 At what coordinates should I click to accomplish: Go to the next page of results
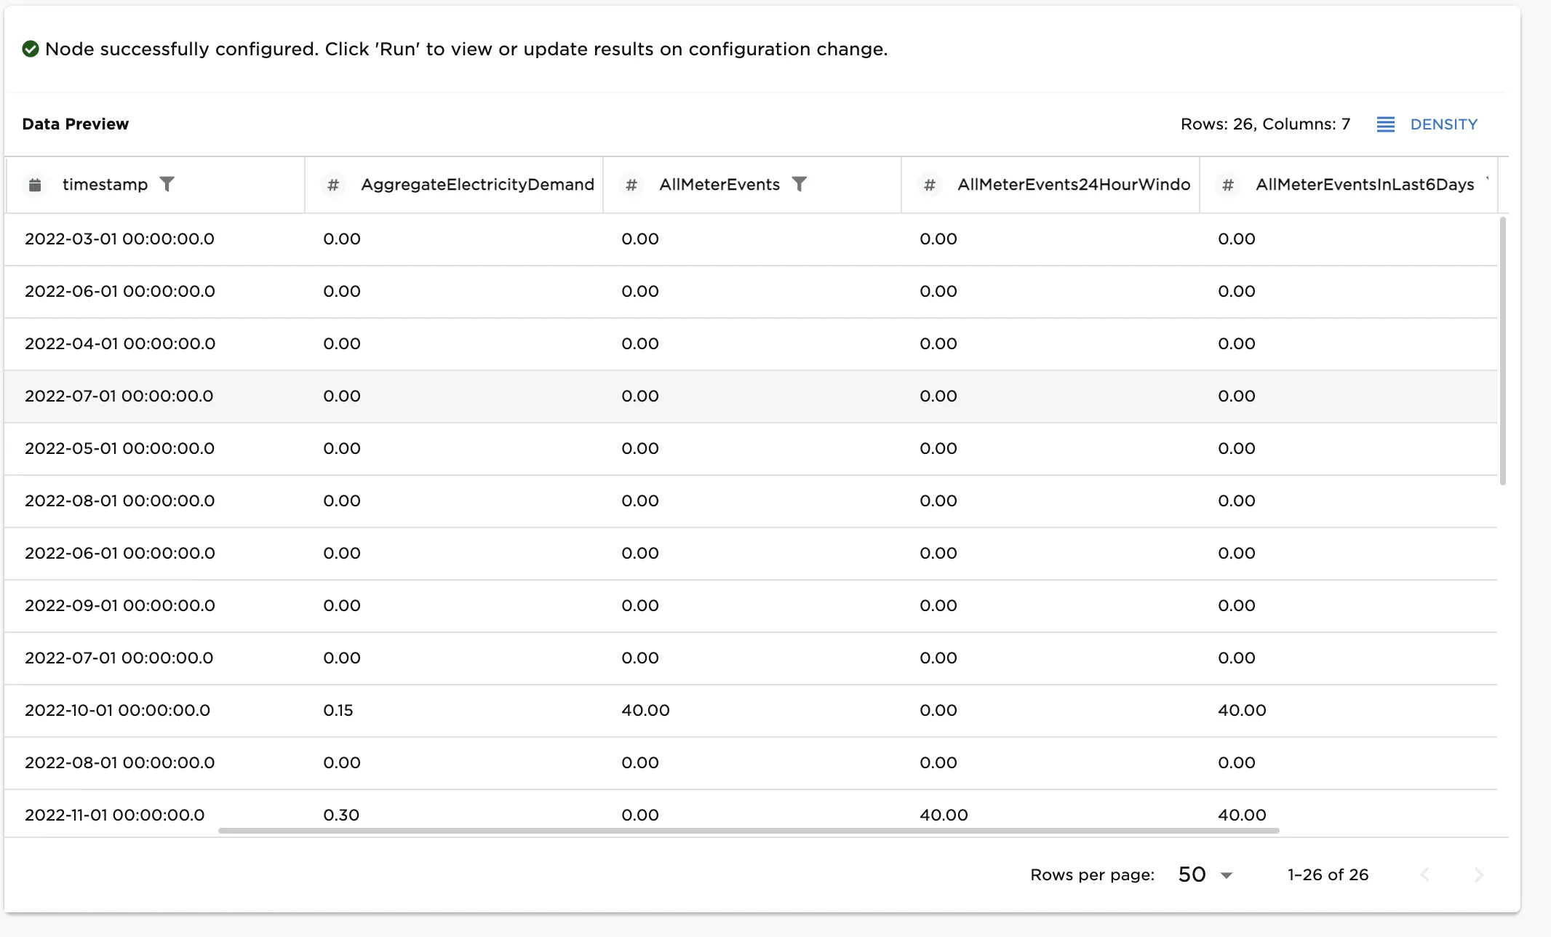[x=1478, y=874]
